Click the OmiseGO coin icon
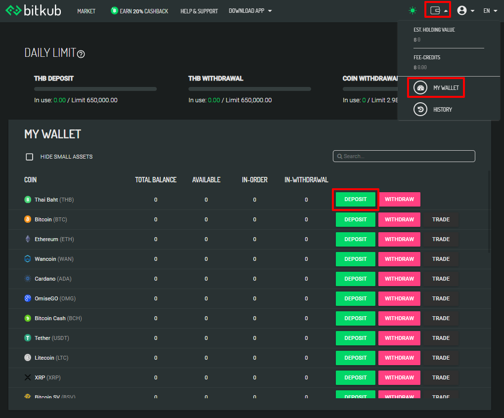 point(28,298)
